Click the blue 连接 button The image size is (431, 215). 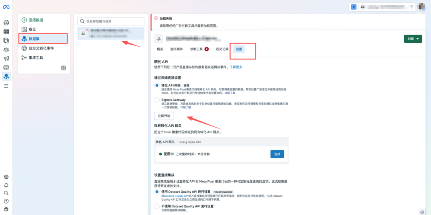click(x=277, y=154)
